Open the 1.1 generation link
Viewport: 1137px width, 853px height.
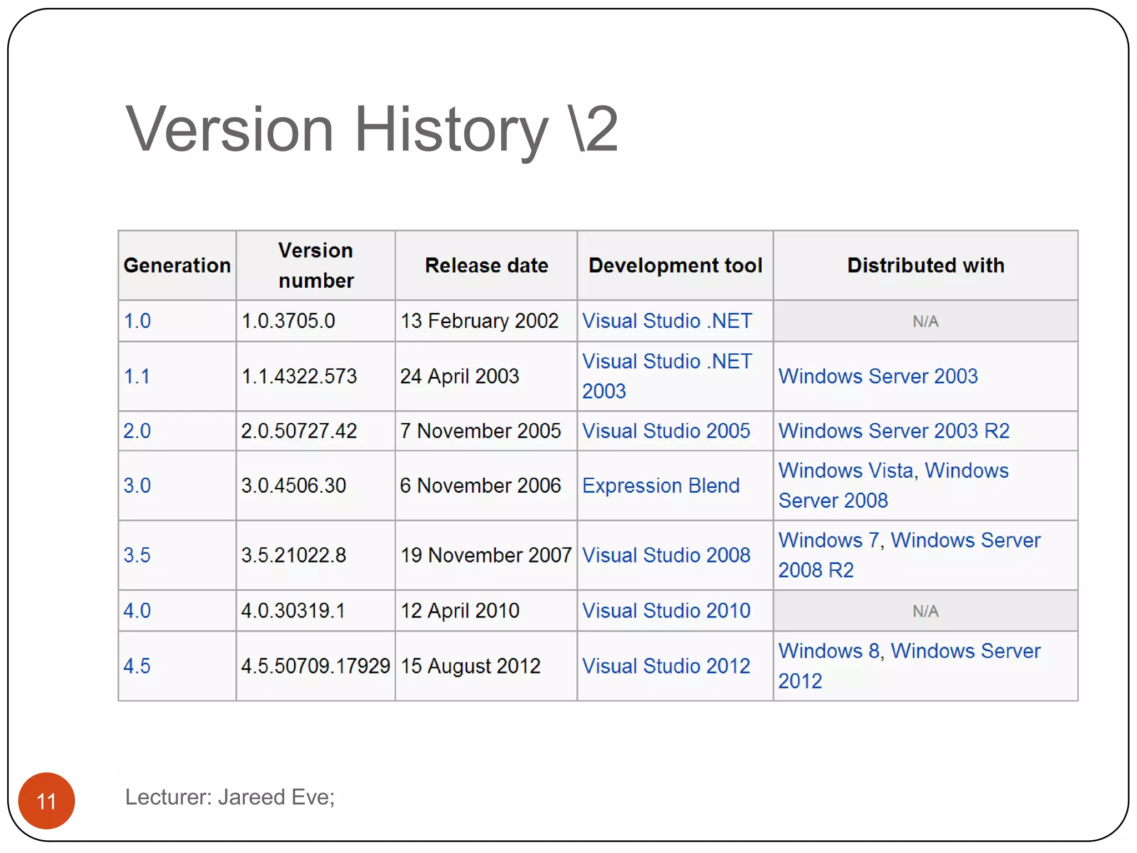[137, 377]
